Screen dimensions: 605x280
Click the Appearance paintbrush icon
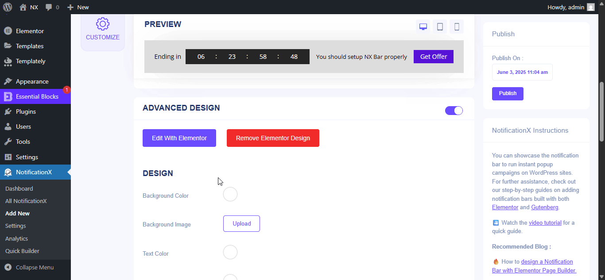click(x=8, y=81)
